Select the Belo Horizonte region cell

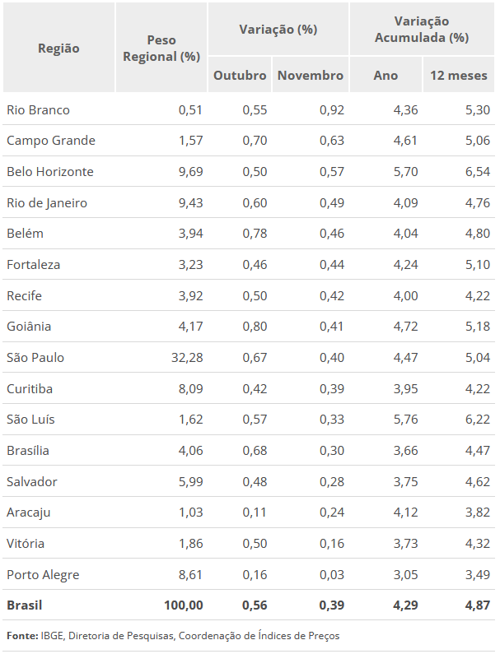[50, 171]
